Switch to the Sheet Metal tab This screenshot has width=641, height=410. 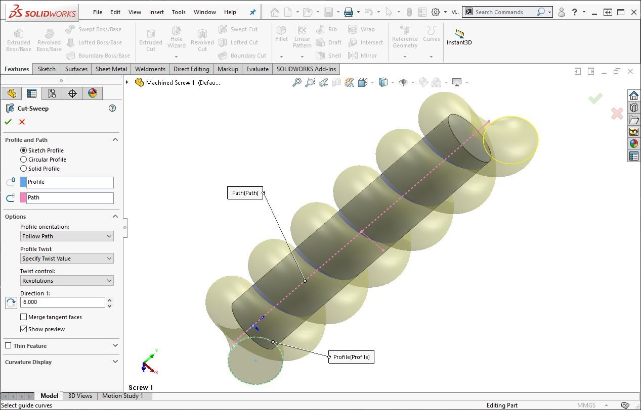(111, 69)
